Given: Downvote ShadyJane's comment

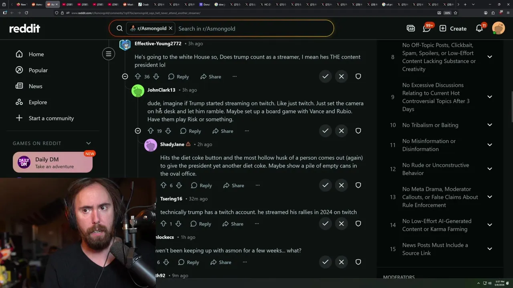Looking at the screenshot, I should pos(179,185).
